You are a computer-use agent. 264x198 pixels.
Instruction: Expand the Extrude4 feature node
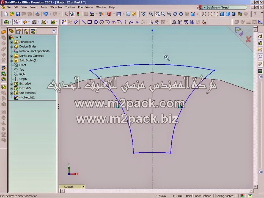(12, 84)
